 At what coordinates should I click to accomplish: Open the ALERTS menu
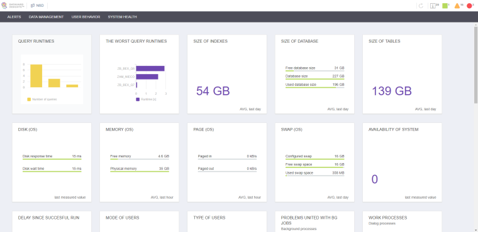pos(14,17)
